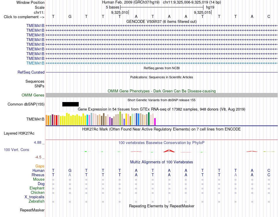
Task: Click the H3K27Ac Mark track title
Action: pyautogui.click(x=162, y=129)
